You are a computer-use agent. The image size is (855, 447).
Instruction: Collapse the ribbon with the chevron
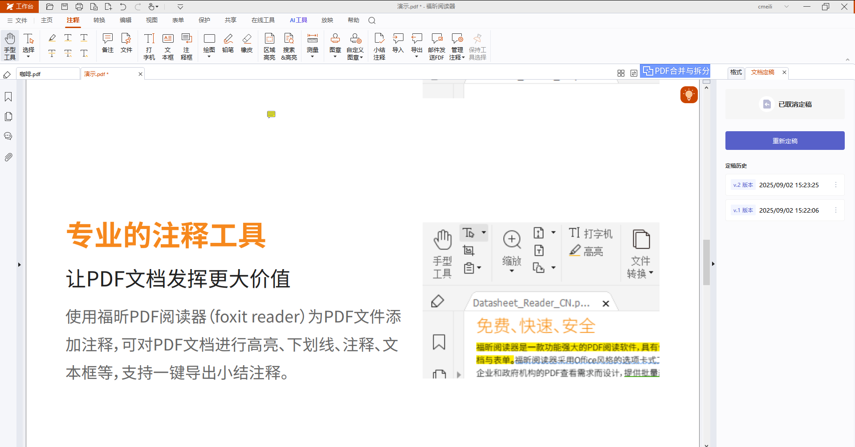pos(847,60)
